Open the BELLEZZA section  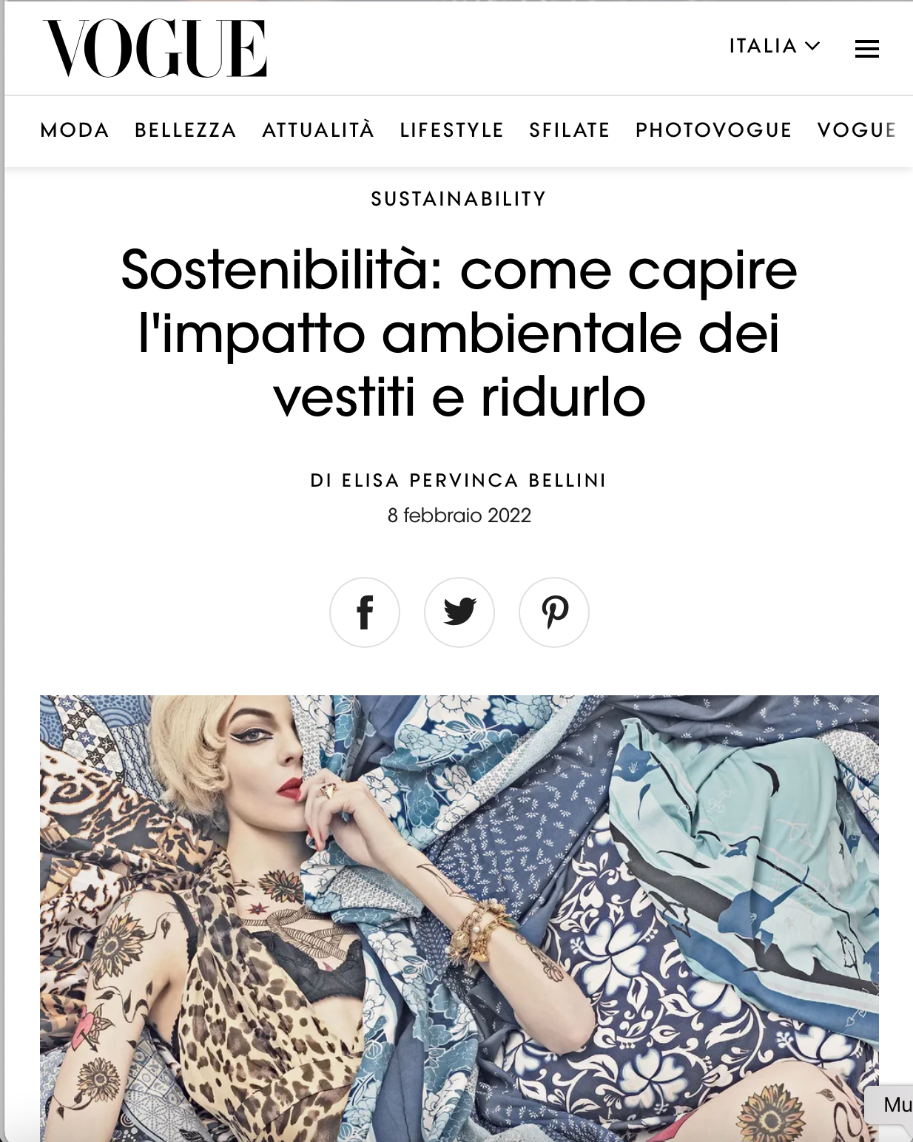[186, 130]
